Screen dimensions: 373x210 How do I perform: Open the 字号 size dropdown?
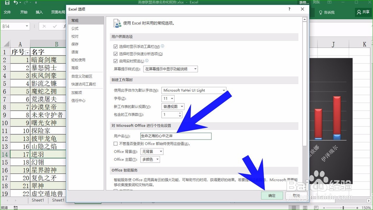[x=168, y=98]
